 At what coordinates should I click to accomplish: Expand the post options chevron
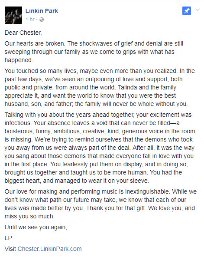[x=198, y=10]
